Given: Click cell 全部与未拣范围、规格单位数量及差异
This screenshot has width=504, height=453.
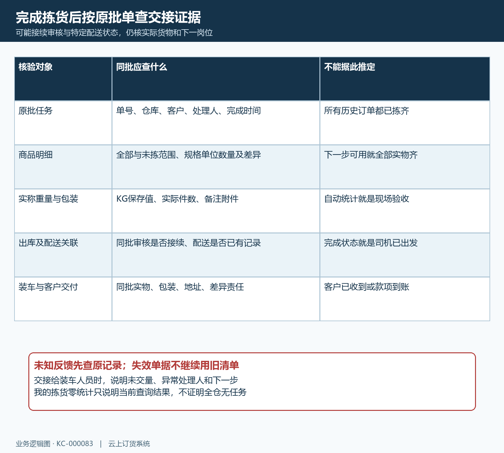Looking at the screenshot, I should pyautogui.click(x=216, y=167).
